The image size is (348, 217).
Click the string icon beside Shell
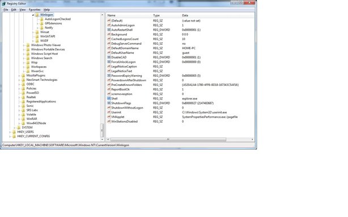(x=109, y=99)
